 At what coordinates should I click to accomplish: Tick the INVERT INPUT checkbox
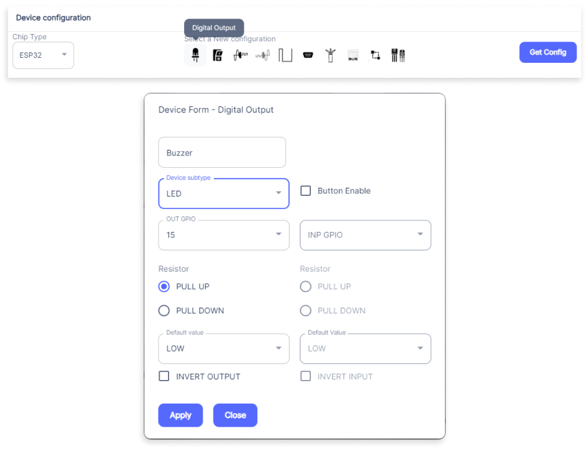[x=305, y=376]
